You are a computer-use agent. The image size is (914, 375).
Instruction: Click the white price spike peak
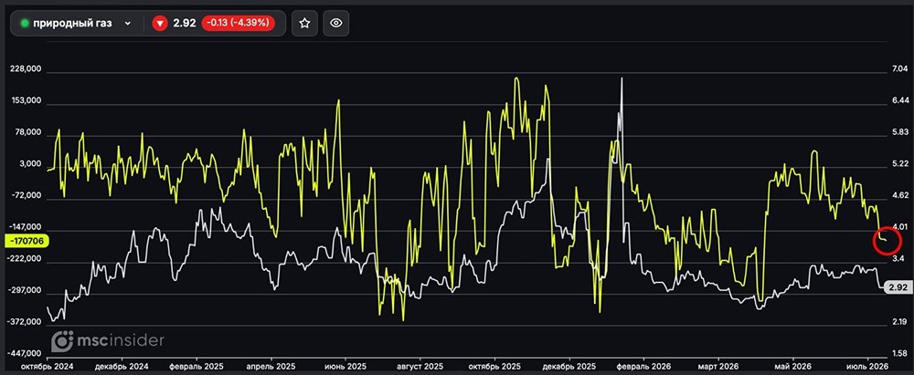point(622,79)
